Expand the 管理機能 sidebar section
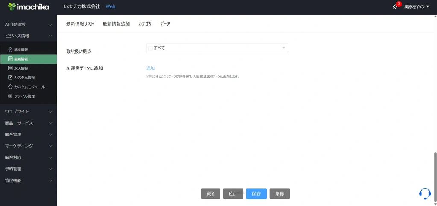Screen dimensions: 437x206 (28, 180)
